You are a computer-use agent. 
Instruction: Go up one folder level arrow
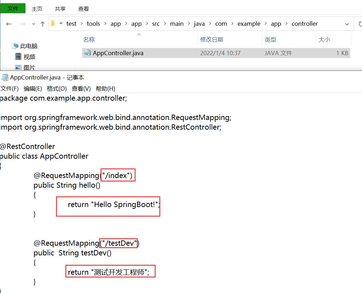42,24
